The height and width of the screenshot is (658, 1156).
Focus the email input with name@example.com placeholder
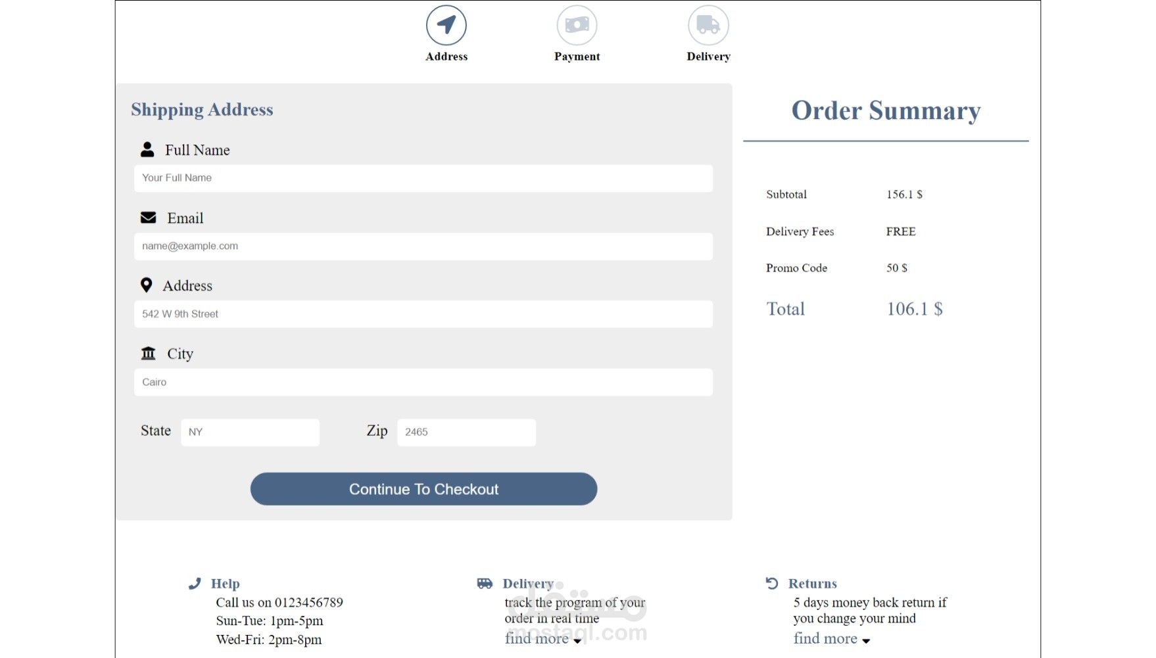(423, 247)
